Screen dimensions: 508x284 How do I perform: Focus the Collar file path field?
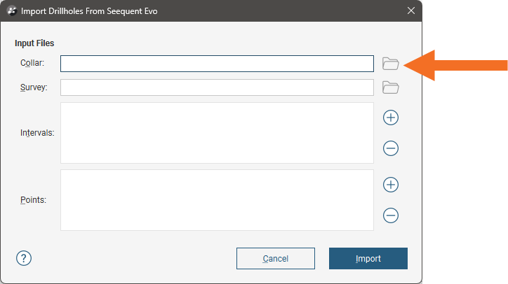(x=217, y=64)
